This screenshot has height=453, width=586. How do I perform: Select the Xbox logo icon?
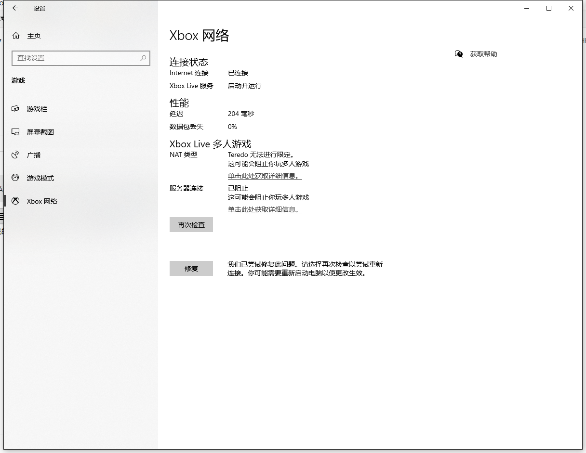click(x=15, y=201)
